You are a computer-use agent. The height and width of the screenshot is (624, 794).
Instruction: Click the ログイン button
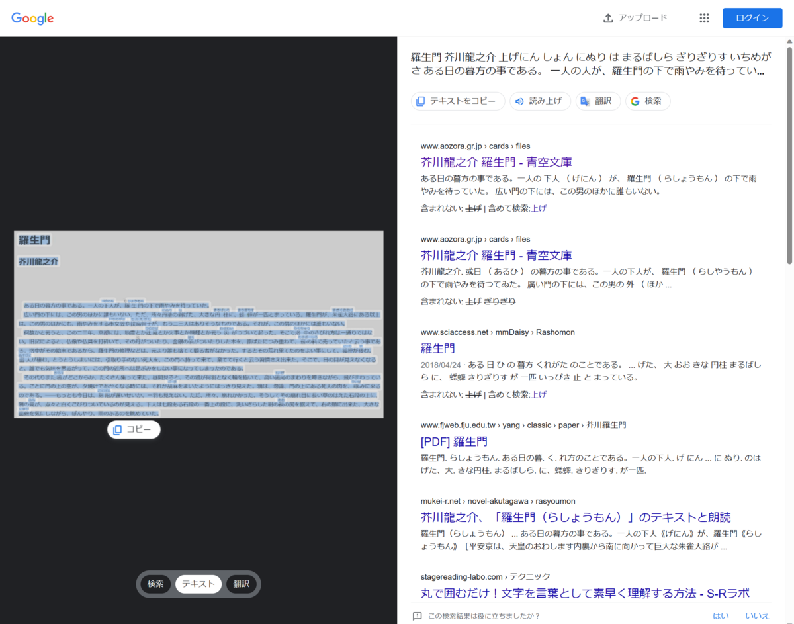752,18
